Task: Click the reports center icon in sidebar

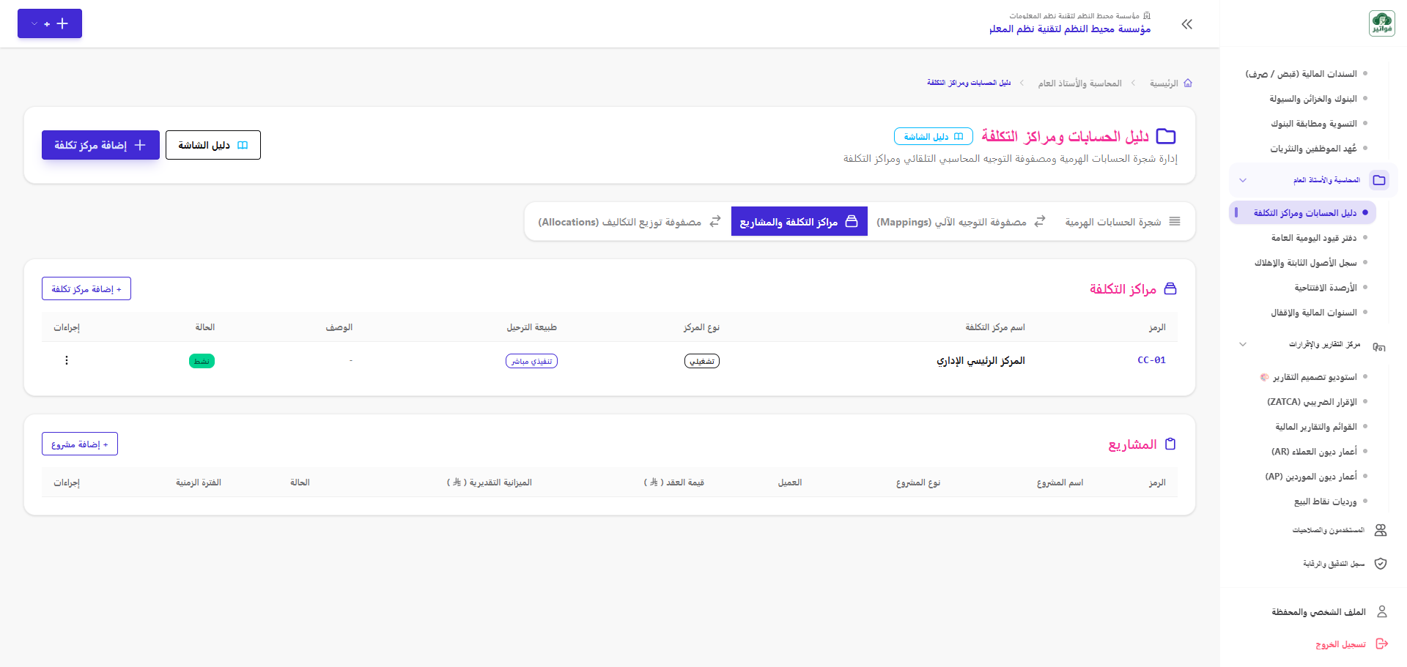Action: click(1379, 347)
